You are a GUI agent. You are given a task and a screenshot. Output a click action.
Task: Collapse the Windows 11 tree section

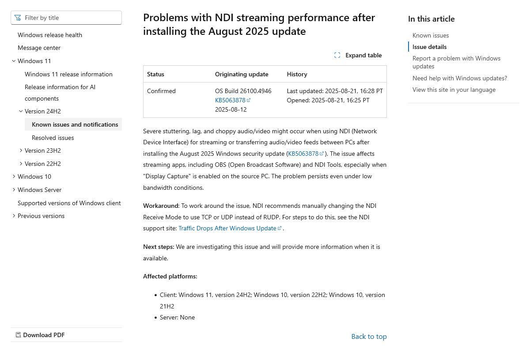(x=14, y=60)
